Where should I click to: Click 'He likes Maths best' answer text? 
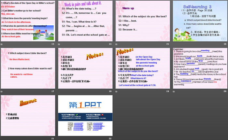(x=20, y=59)
